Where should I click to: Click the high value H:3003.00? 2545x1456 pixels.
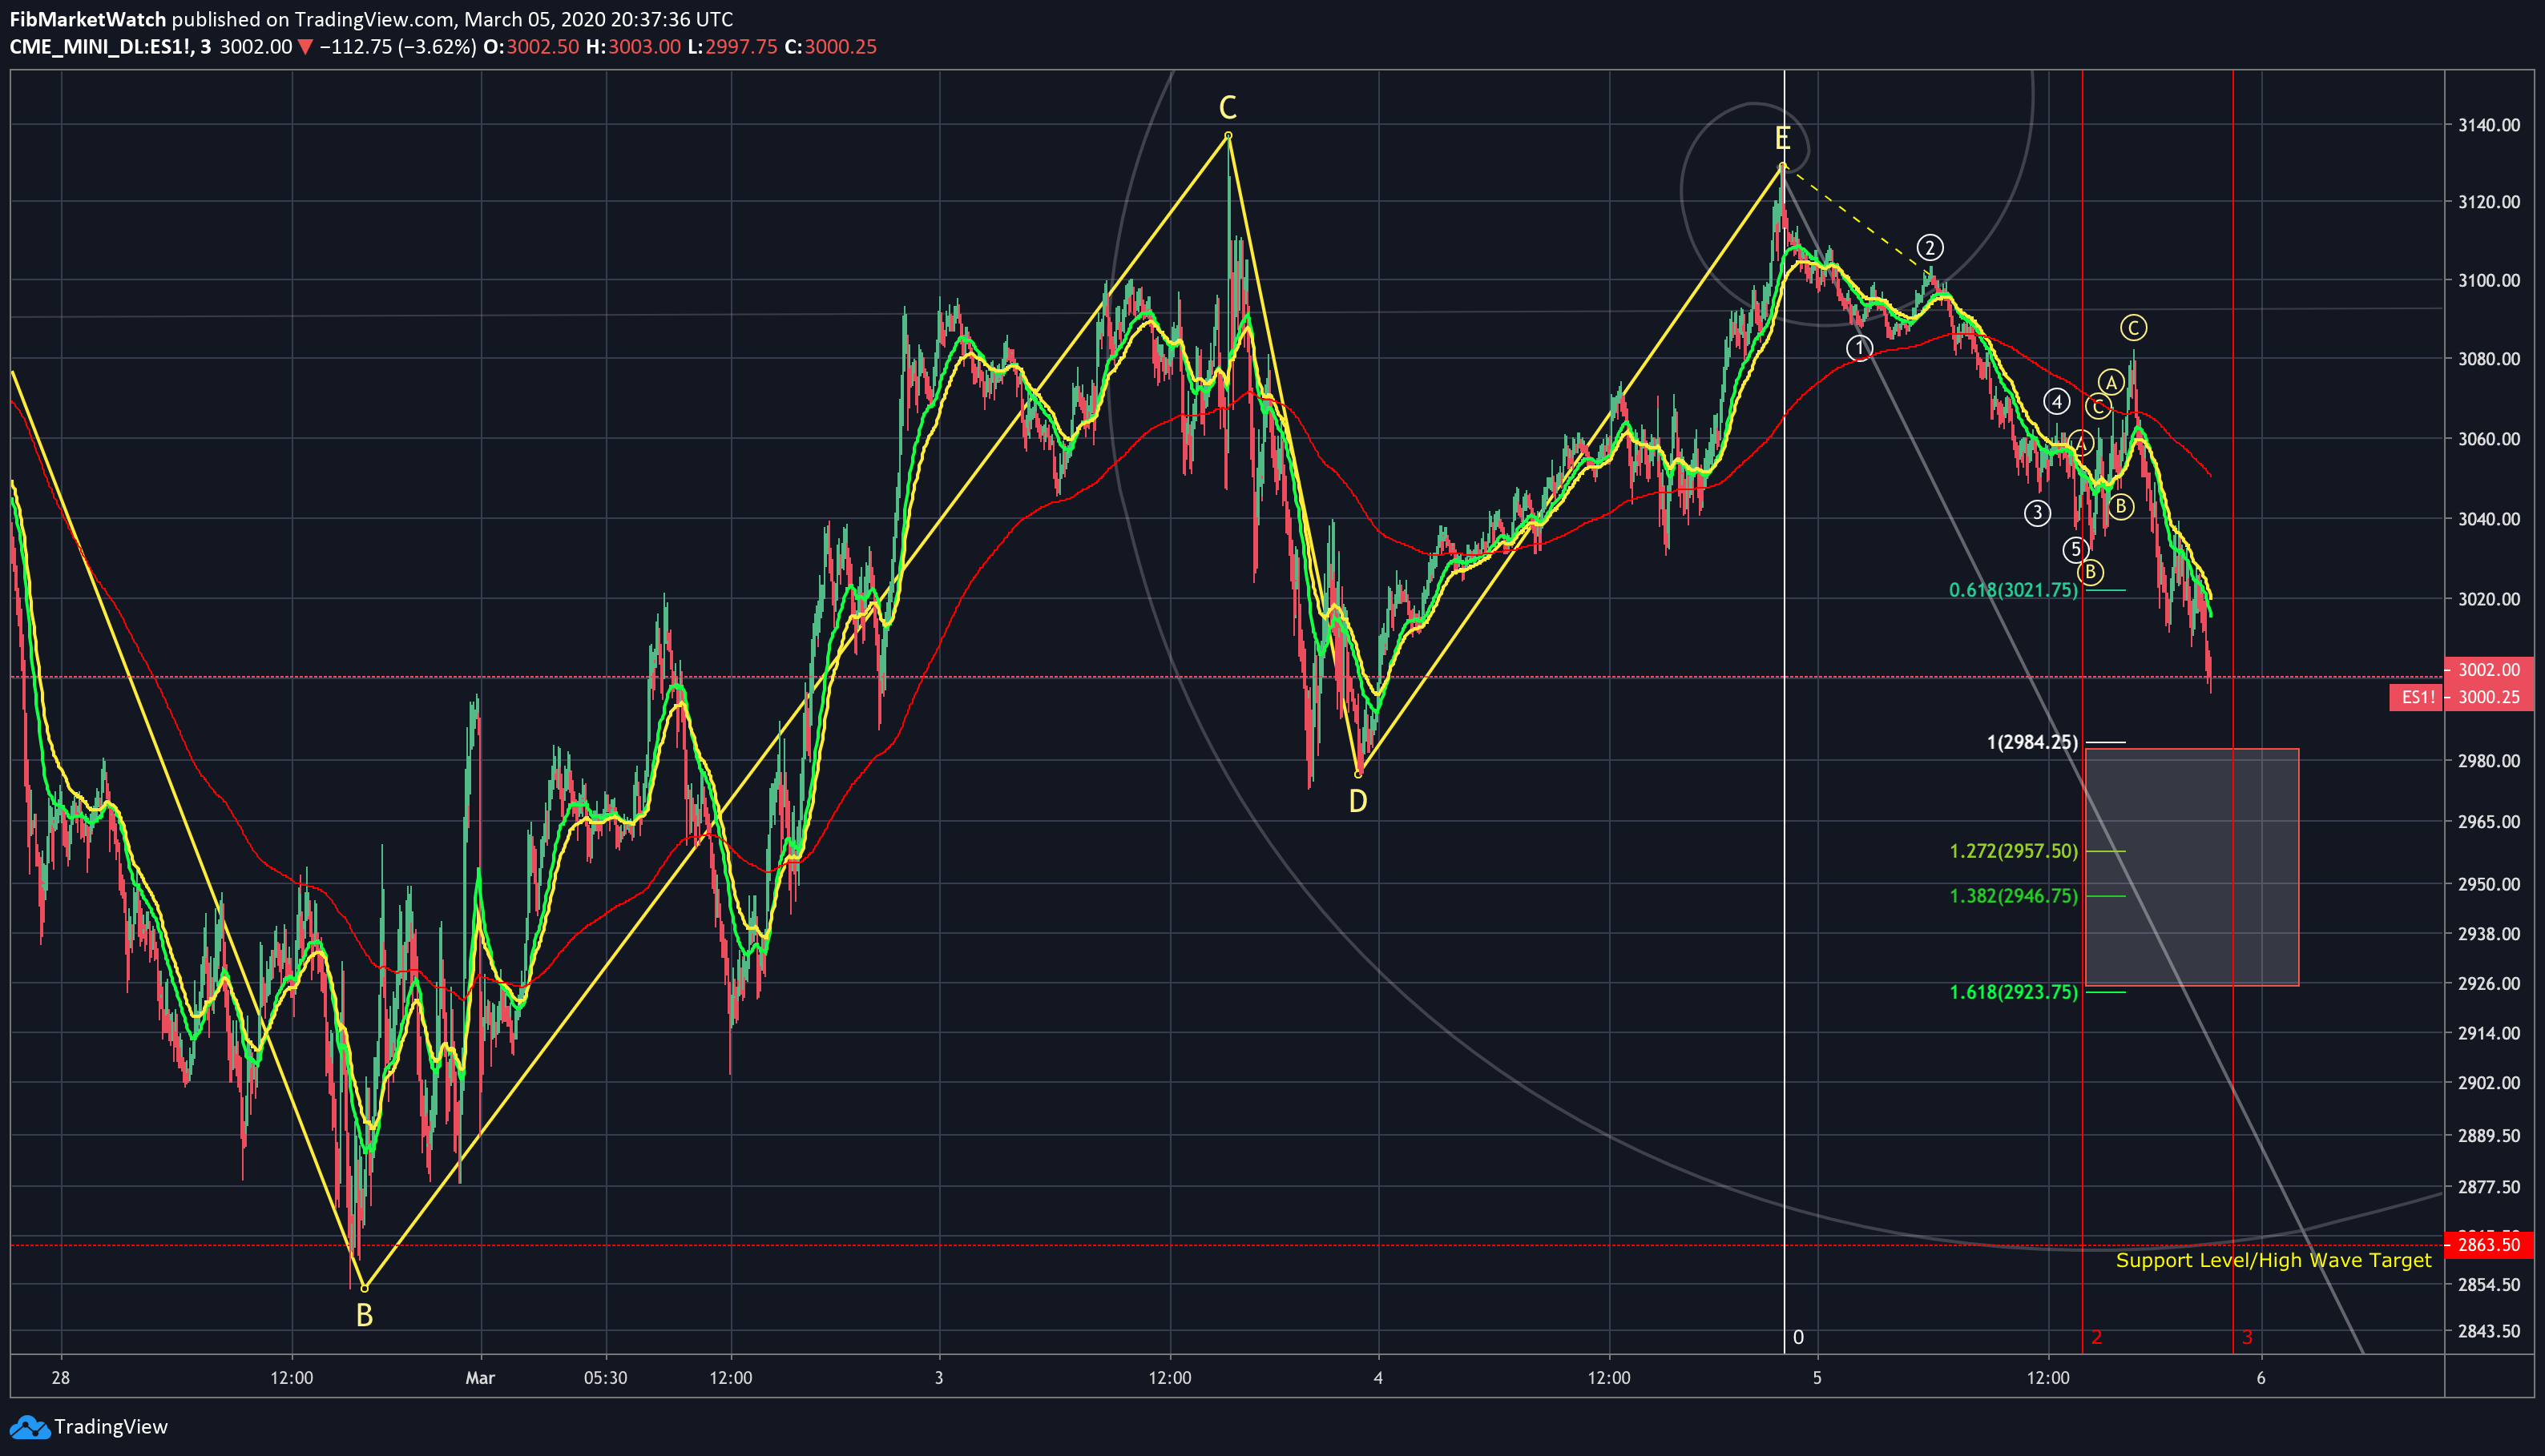tap(632, 47)
